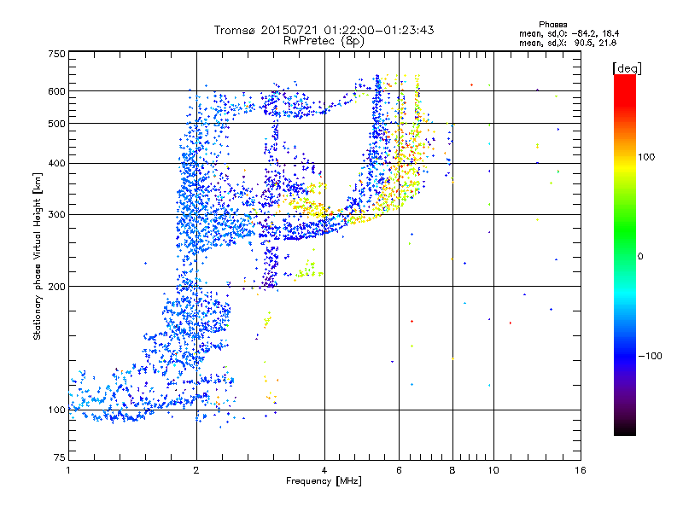Click the 400 height tick label

pos(56,164)
